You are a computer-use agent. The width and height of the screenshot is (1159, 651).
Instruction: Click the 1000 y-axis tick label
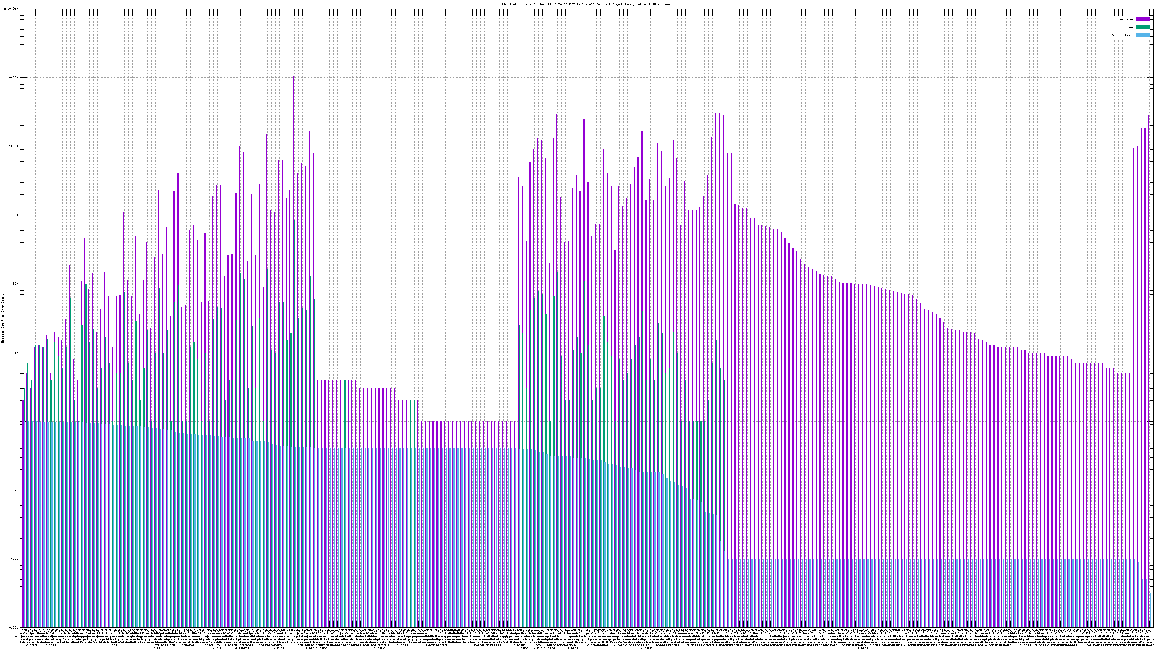coord(15,215)
